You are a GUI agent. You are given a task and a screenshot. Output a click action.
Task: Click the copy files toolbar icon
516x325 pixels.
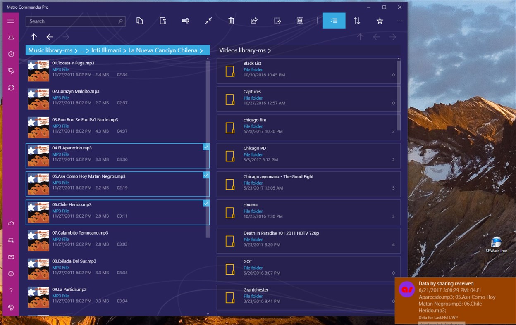[140, 21]
